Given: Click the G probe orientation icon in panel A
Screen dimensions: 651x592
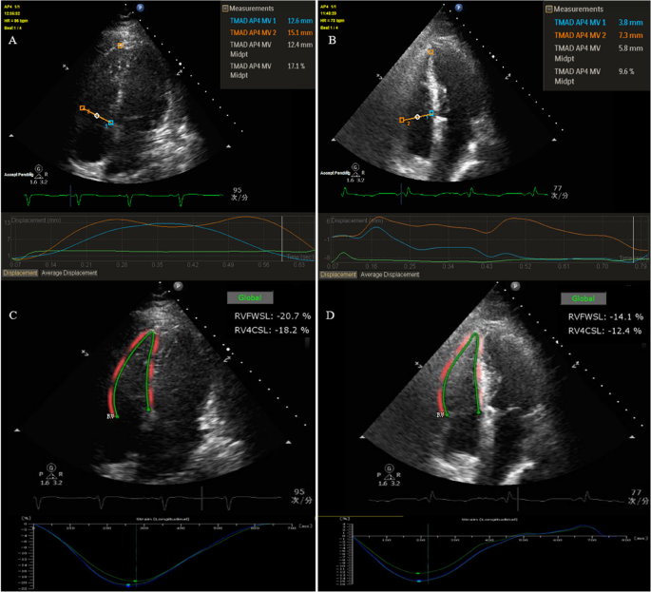Looking at the screenshot, I should [x=39, y=169].
